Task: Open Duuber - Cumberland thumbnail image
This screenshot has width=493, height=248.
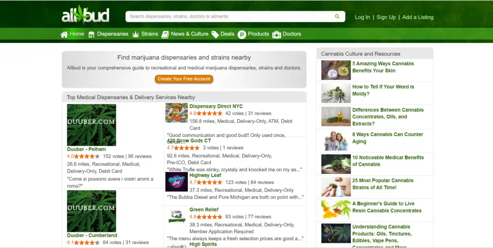Action: (x=91, y=211)
